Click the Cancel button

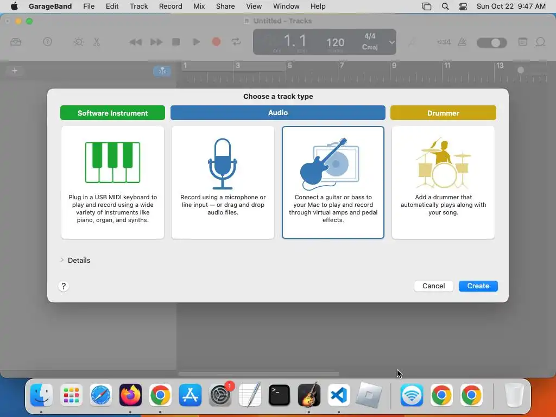point(433,286)
